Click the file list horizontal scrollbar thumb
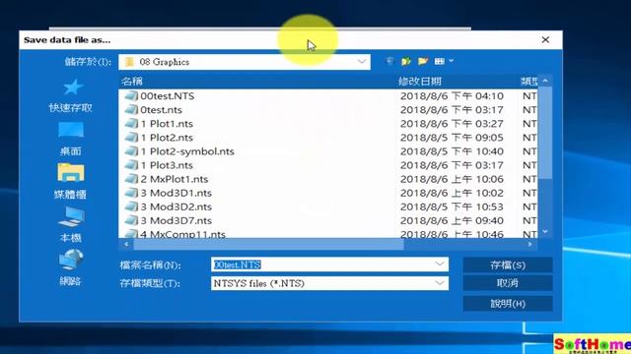Screen dimensions: 631x354 pos(268,244)
